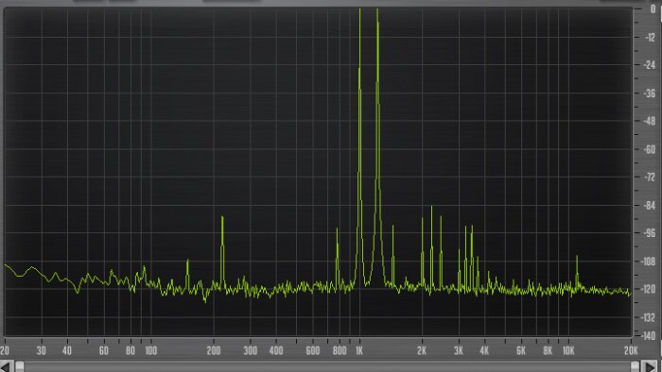
Task: Click the 6K frequency axis label
Action: pos(521,350)
